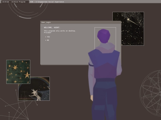The height and width of the screenshot is (120, 161).
Task: Open the comet starfield image
Action: point(128,29)
